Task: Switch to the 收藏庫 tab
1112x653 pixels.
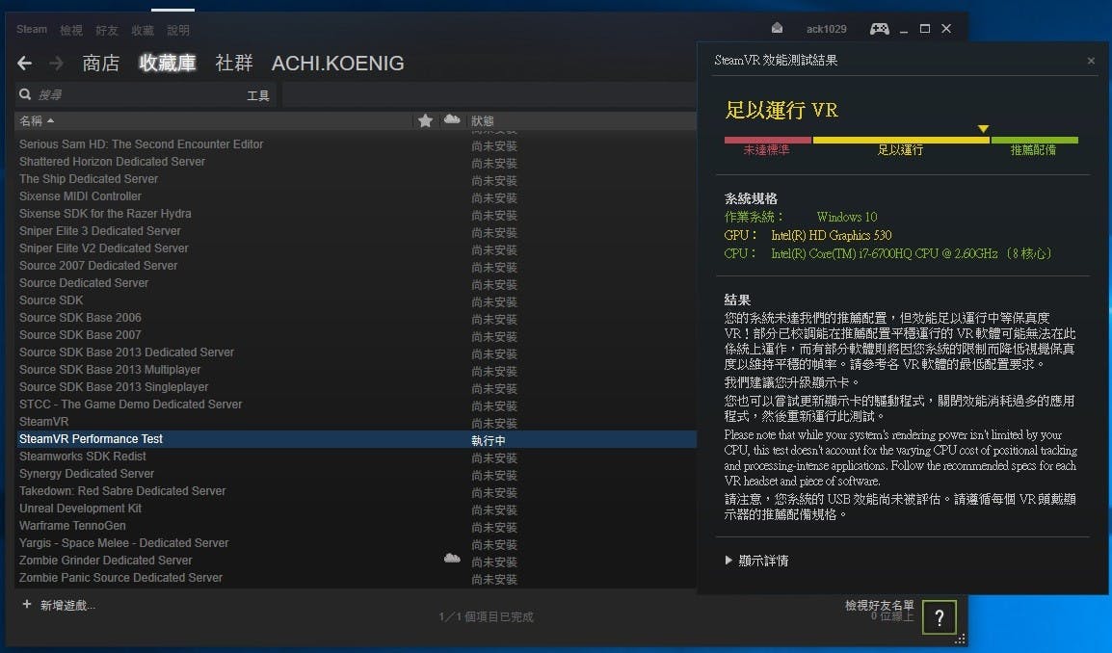Action: [168, 64]
